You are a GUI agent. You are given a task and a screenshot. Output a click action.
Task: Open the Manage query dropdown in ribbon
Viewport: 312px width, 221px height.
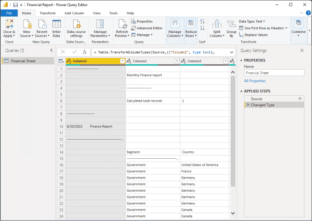[142, 35]
